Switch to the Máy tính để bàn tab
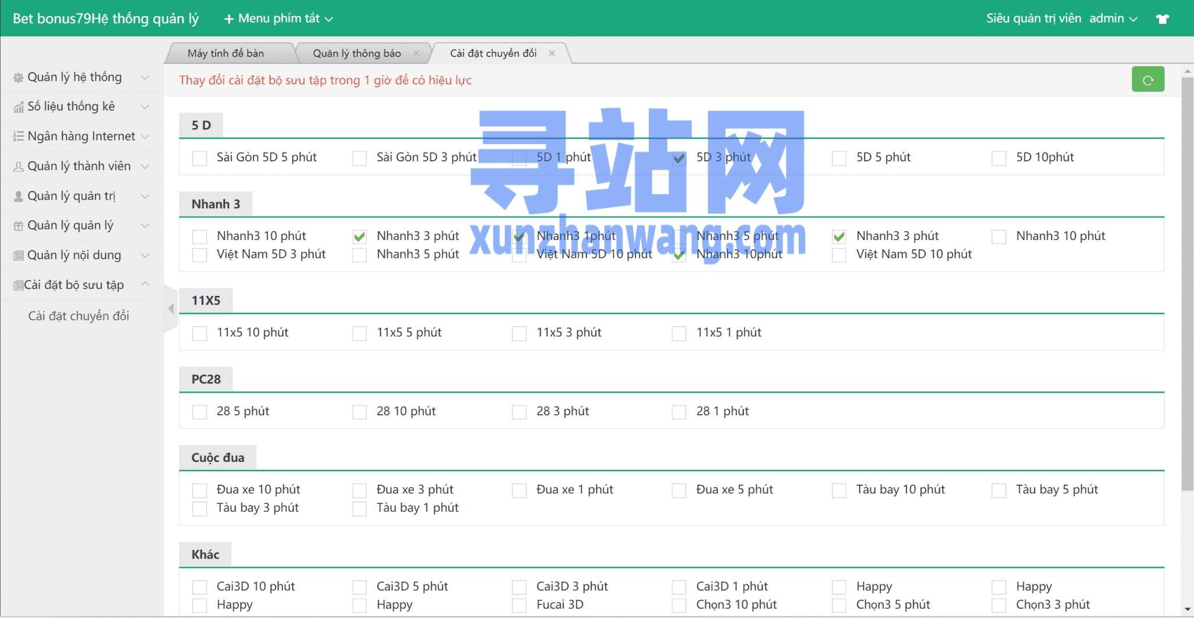This screenshot has width=1194, height=618. pyautogui.click(x=226, y=54)
